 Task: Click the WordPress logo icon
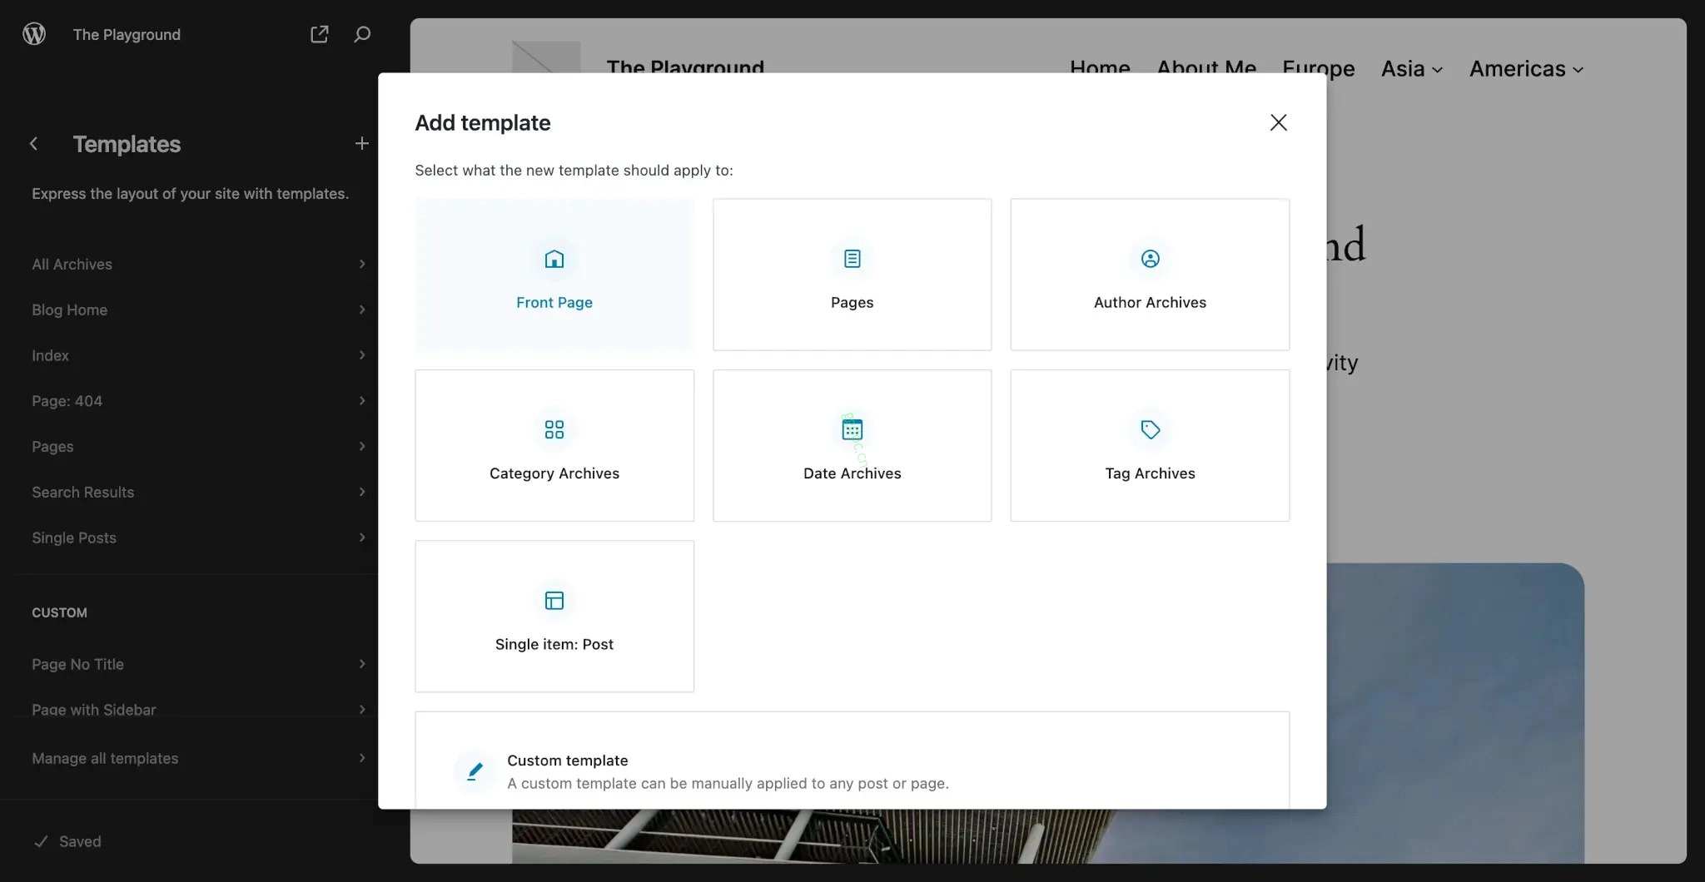coord(34,34)
